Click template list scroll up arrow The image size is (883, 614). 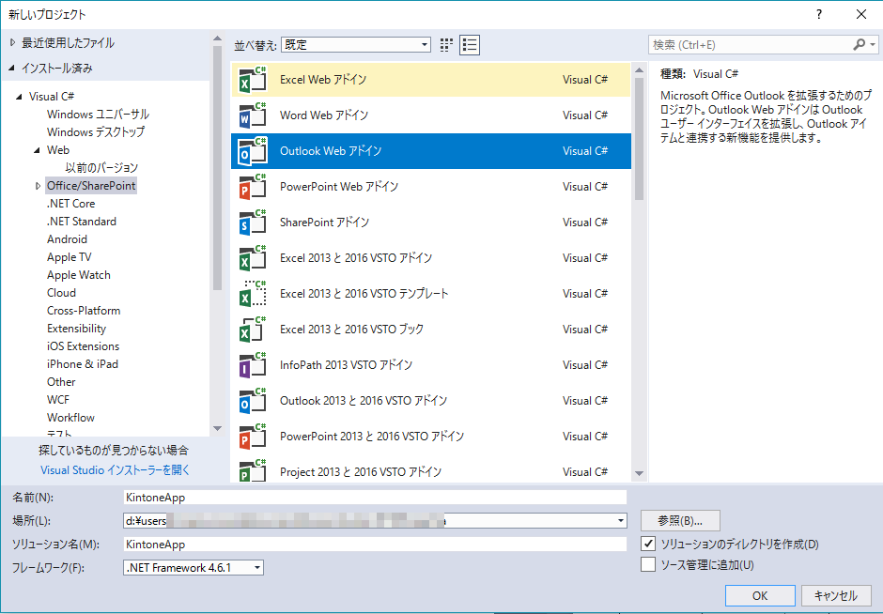(639, 70)
